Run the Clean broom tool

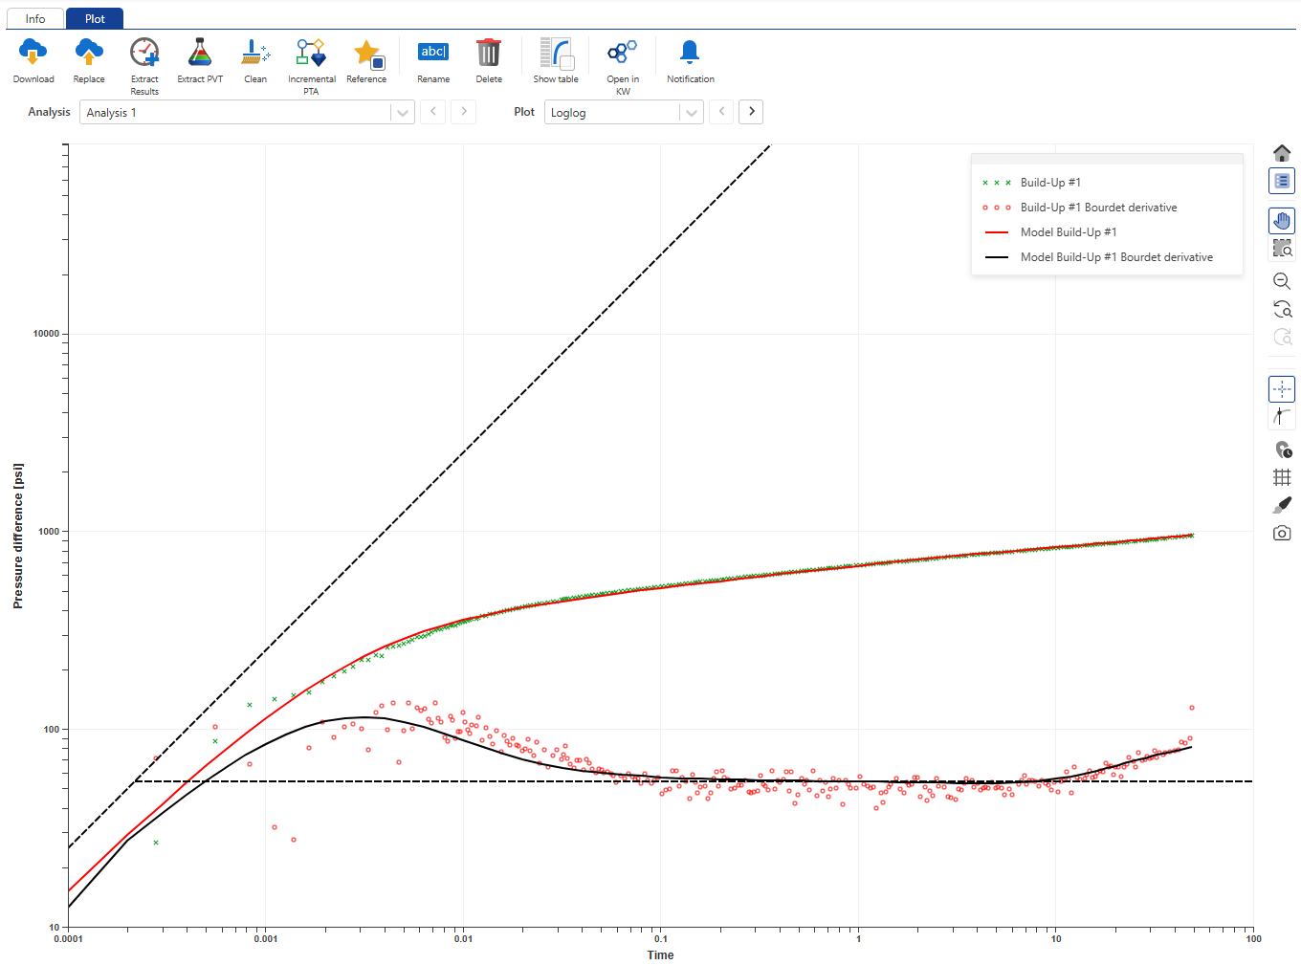point(255,54)
